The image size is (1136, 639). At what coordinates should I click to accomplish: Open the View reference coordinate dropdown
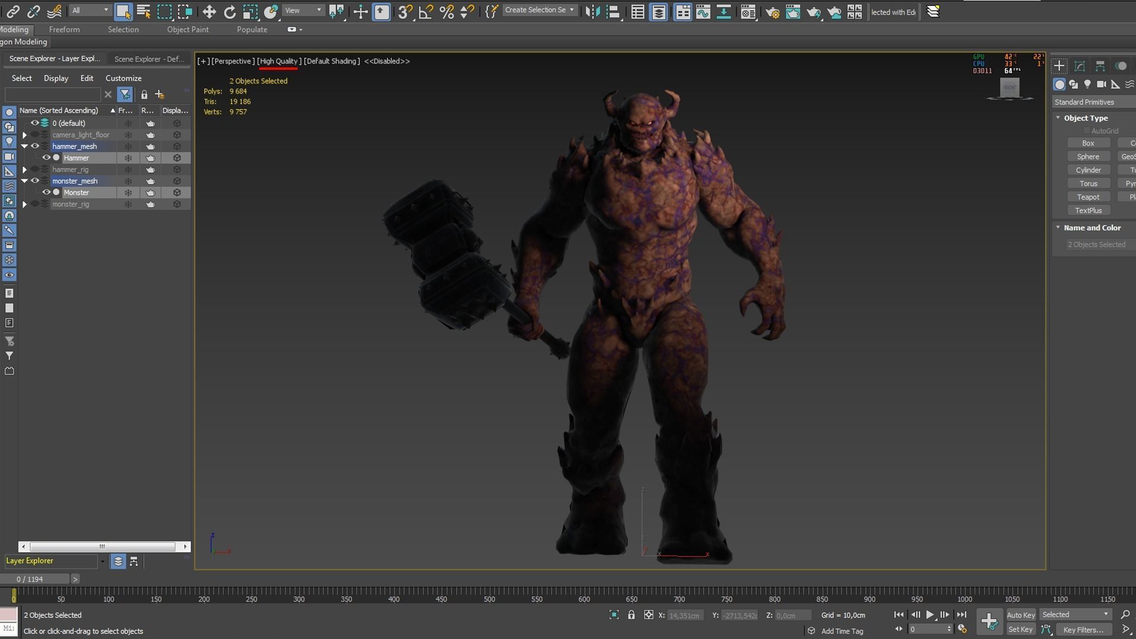tap(304, 10)
